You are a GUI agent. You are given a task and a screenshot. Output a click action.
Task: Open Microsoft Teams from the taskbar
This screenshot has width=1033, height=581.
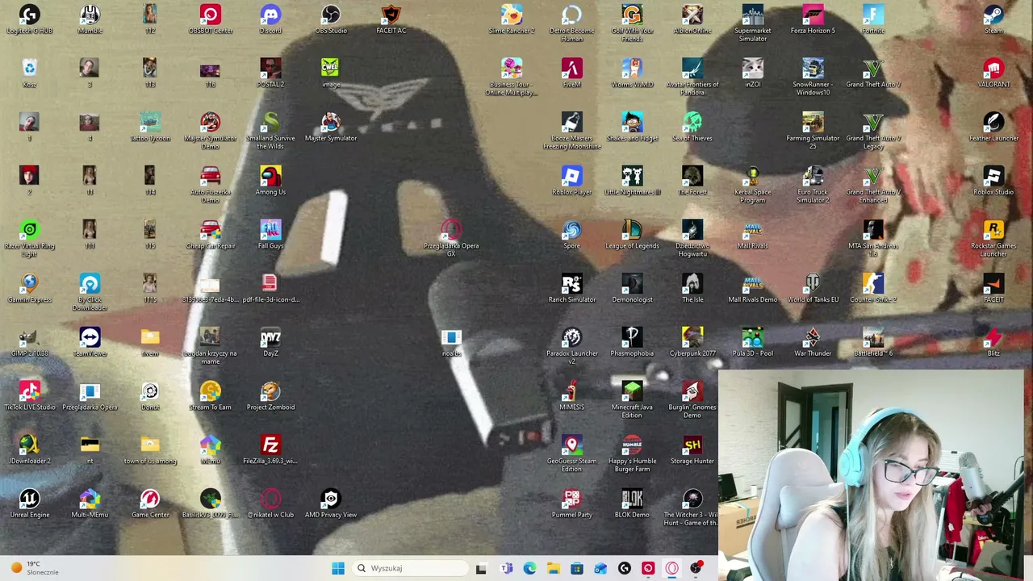[506, 568]
